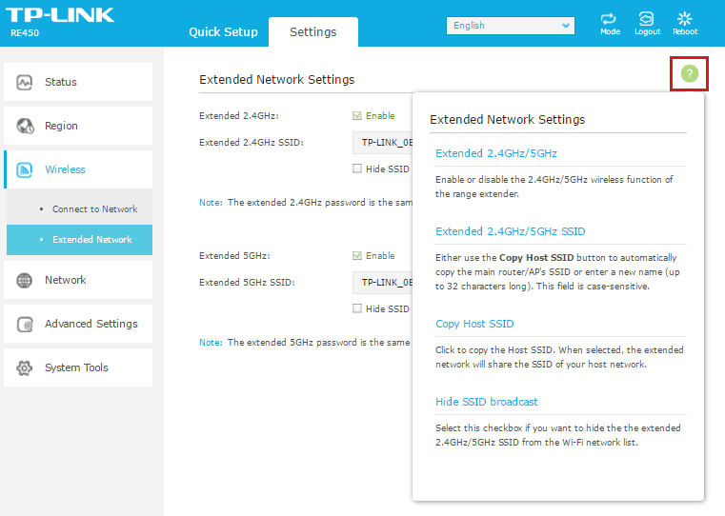Select the Wireless menu item
The image size is (725, 516).
point(78,169)
